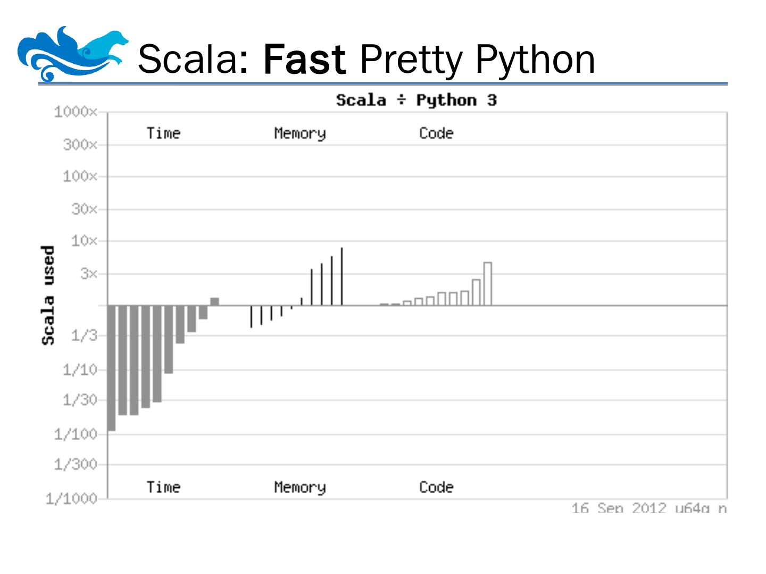Click the bottom 'Memory' chart label
This screenshot has width=766, height=574.
pyautogui.click(x=299, y=487)
